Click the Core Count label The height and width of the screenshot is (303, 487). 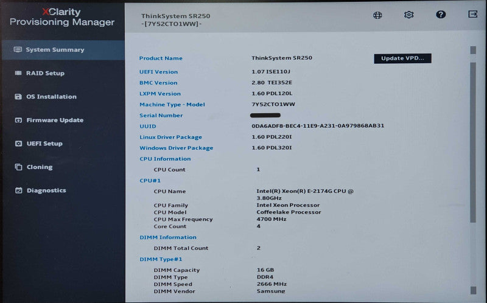click(x=170, y=226)
